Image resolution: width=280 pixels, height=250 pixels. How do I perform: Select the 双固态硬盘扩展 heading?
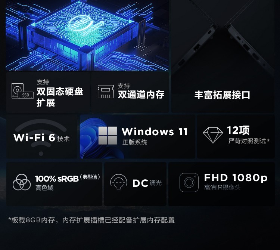click(x=60, y=97)
